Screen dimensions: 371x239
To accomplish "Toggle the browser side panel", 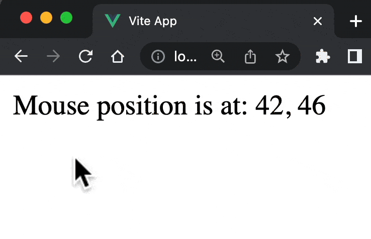I will point(355,57).
